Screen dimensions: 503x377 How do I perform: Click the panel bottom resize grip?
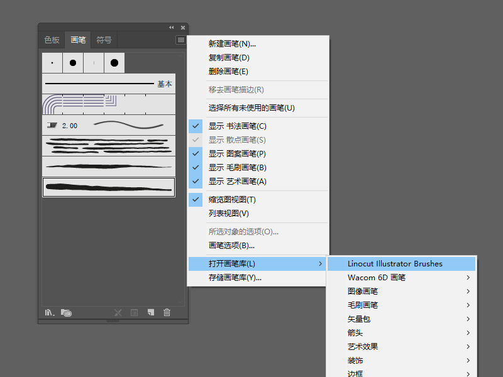coord(113,321)
